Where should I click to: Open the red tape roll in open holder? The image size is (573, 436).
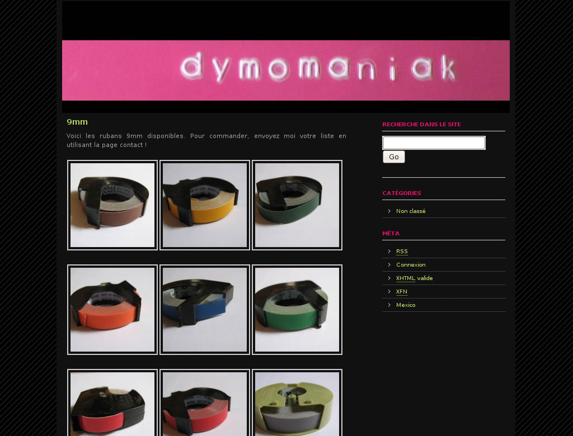point(205,403)
